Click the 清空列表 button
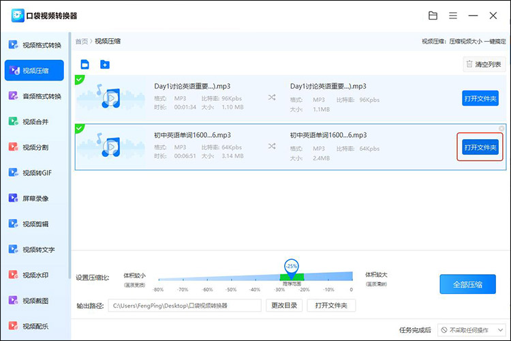 pos(483,64)
